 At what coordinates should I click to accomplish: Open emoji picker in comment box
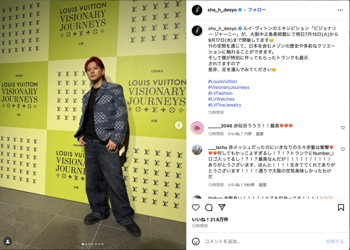pyautogui.click(x=196, y=241)
